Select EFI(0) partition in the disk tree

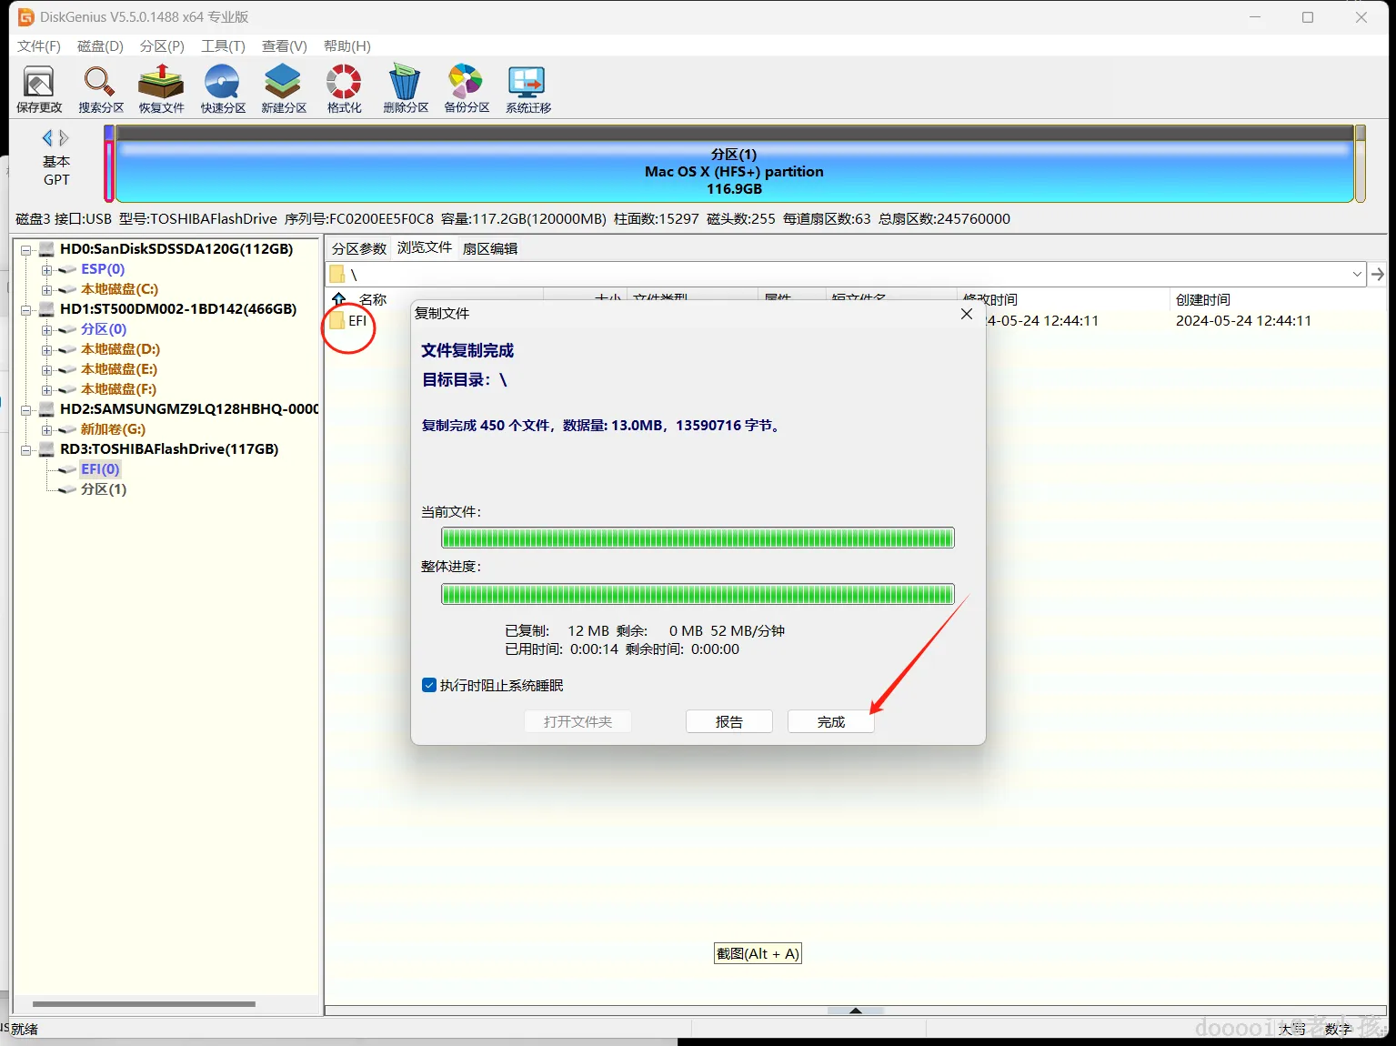point(100,469)
